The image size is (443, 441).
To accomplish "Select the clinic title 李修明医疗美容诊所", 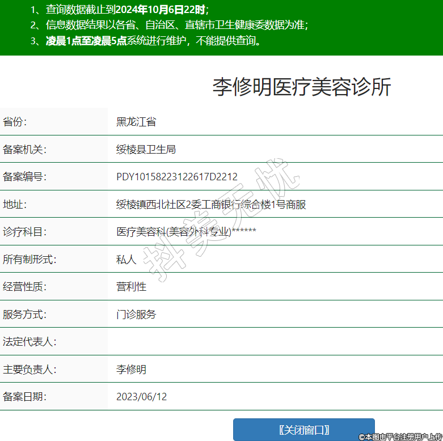I will pyautogui.click(x=301, y=87).
